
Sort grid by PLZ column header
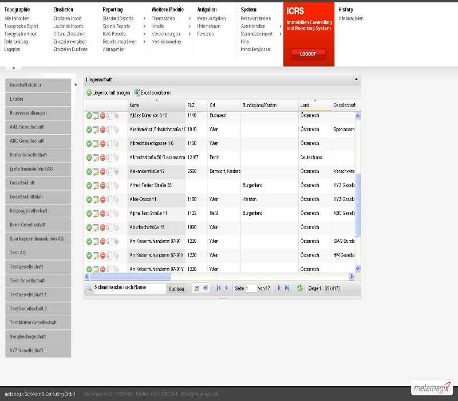pos(196,105)
